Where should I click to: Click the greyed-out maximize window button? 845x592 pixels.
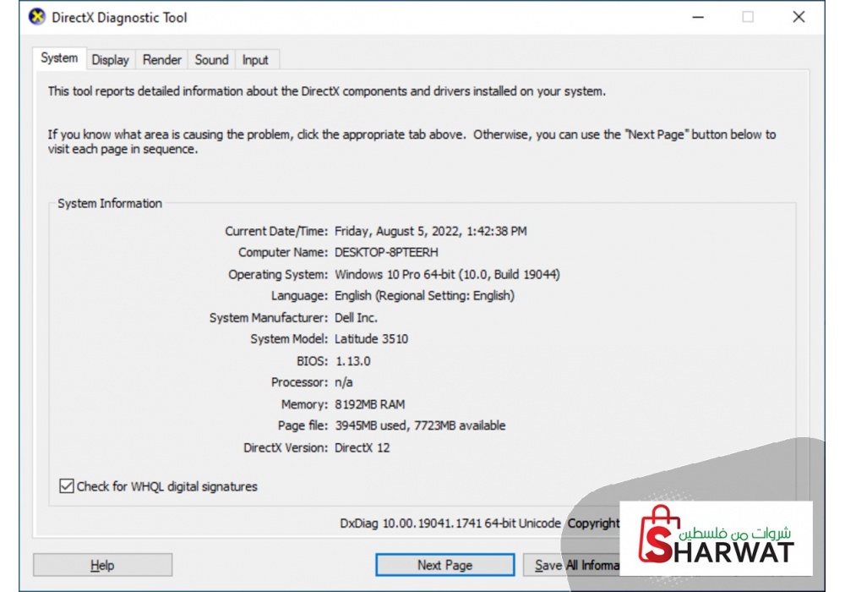748,17
